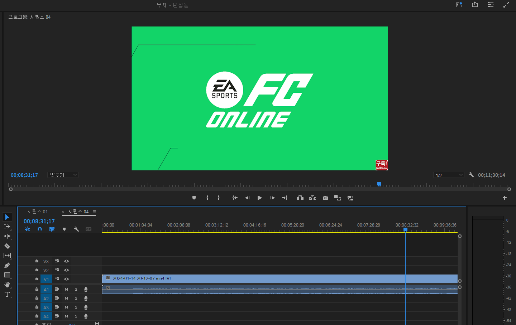Open the button editor plus icon
The height and width of the screenshot is (325, 516).
[x=505, y=198]
